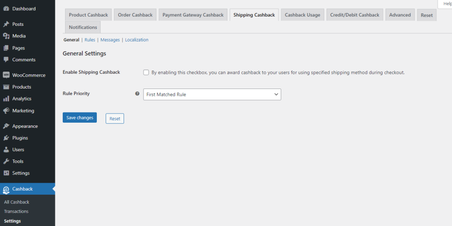Go to the Localization sub-section link
The height and width of the screenshot is (226, 452).
point(137,40)
